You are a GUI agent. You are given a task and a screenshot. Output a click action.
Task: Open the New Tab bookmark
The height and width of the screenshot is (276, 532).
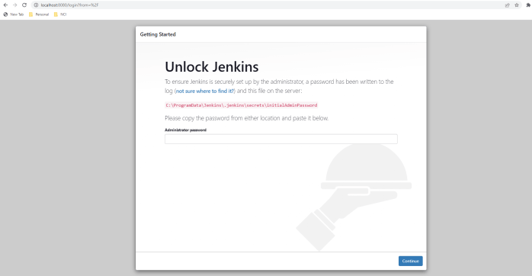[x=14, y=14]
